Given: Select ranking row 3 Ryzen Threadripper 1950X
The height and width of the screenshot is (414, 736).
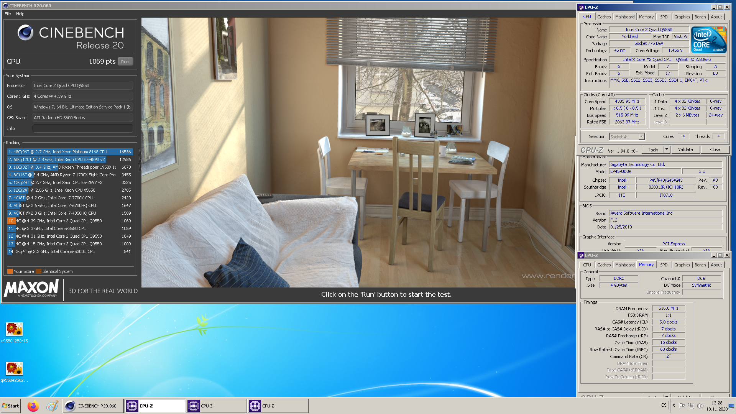Looking at the screenshot, I should coord(70,167).
